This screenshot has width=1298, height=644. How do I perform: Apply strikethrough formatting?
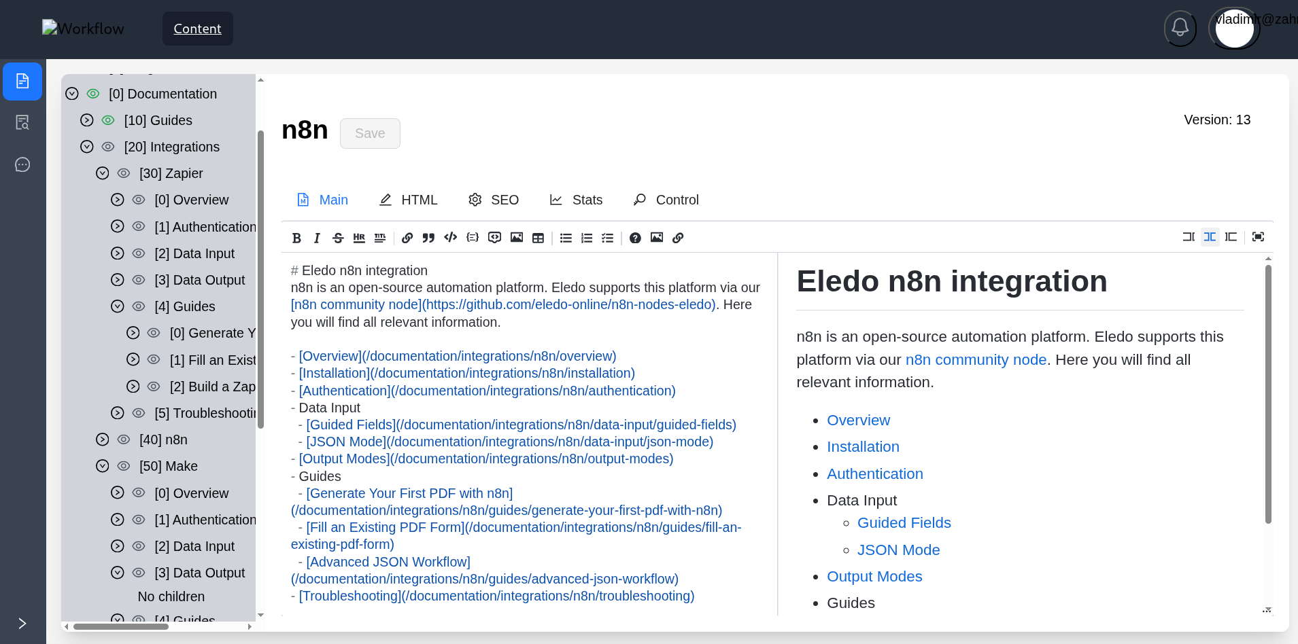[338, 238]
